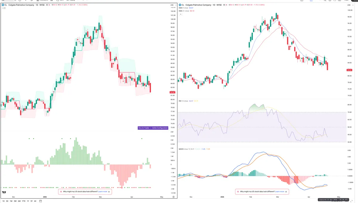358x203 pixels.
Task: Dismiss right chart US stock data notice
Action: click(x=286, y=192)
